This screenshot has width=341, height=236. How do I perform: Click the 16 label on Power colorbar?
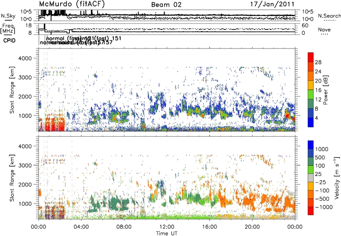click(x=318, y=90)
